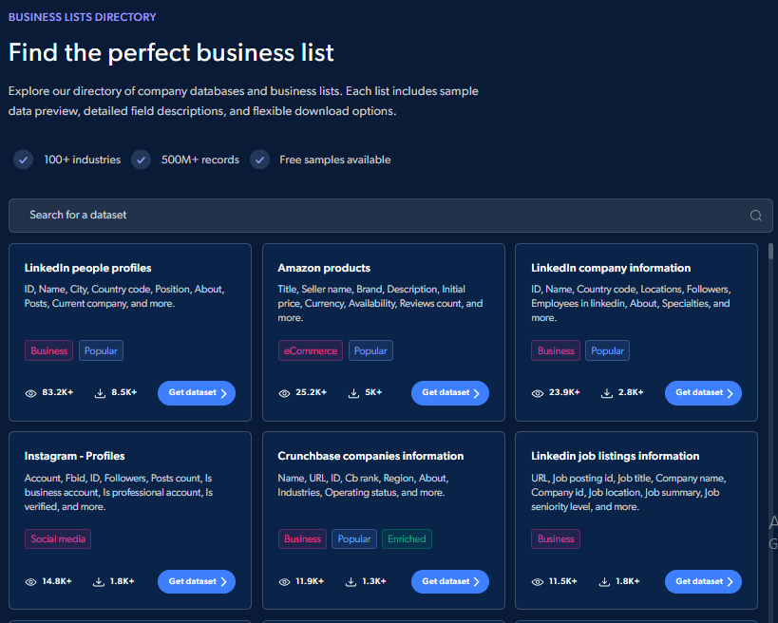The height and width of the screenshot is (623, 778).
Task: Click the eye icon on Linkedin job listings card
Action: point(537,580)
